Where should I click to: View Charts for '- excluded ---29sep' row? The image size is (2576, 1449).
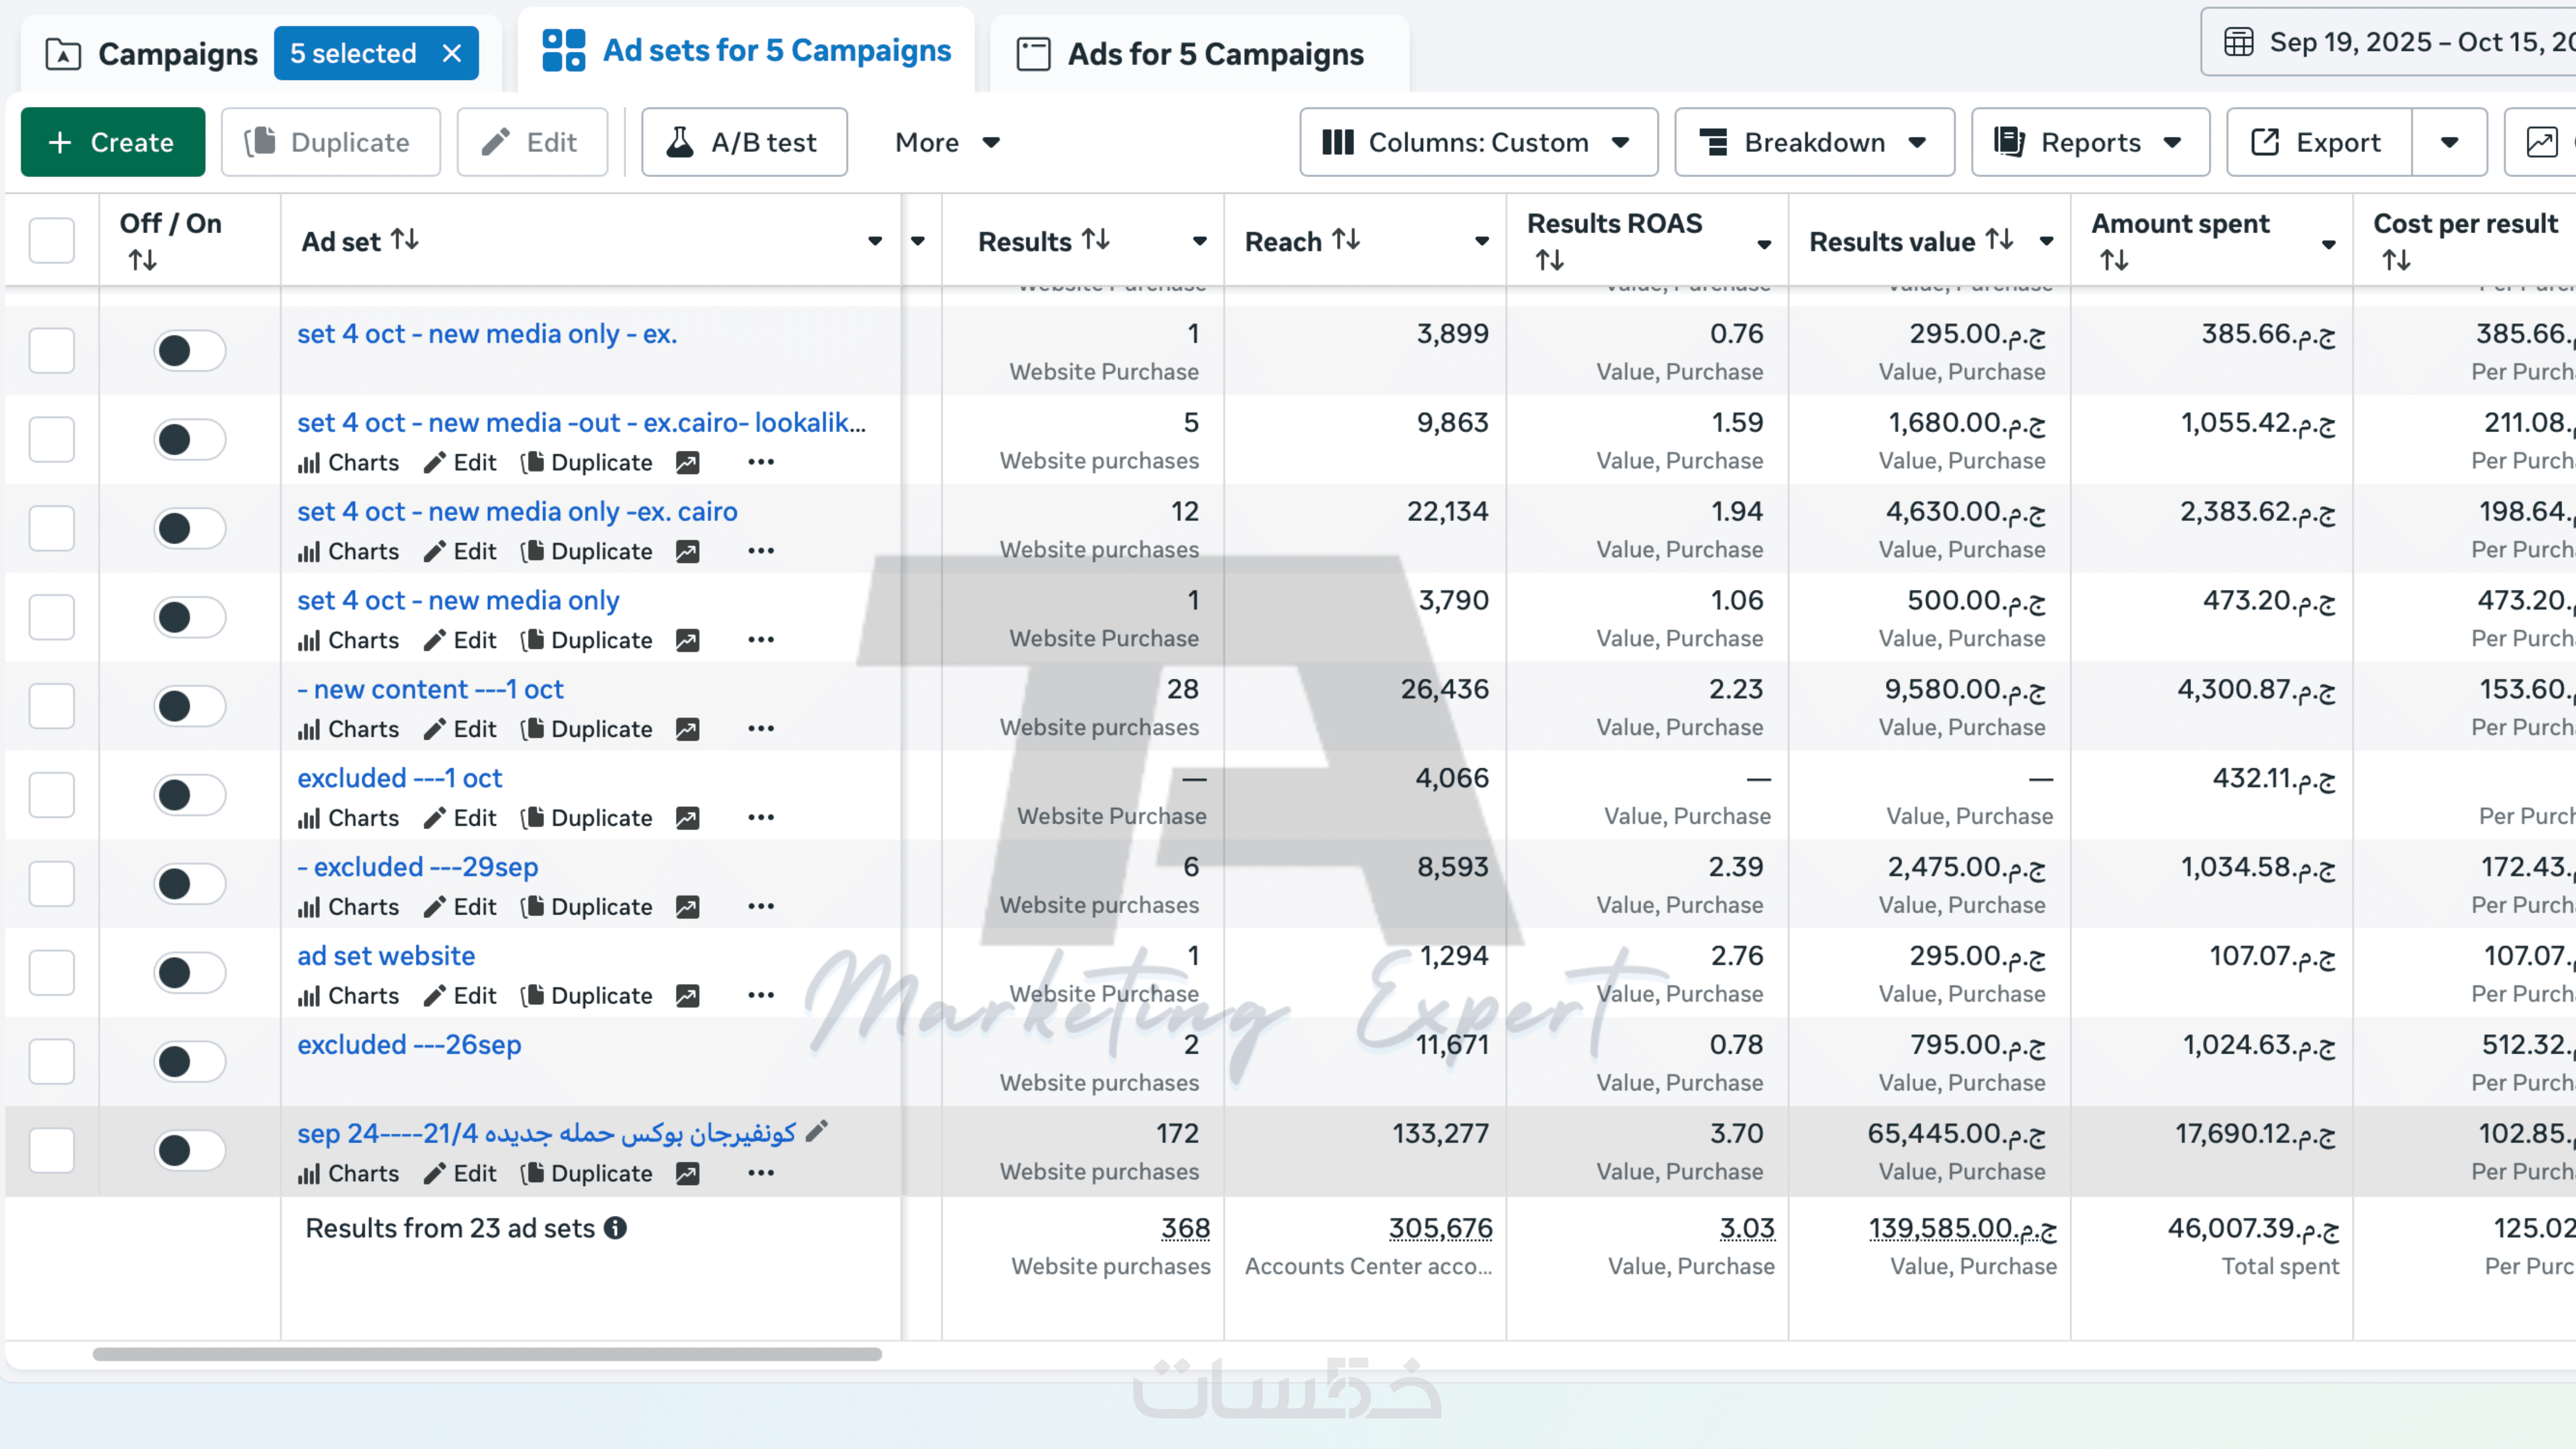[348, 907]
